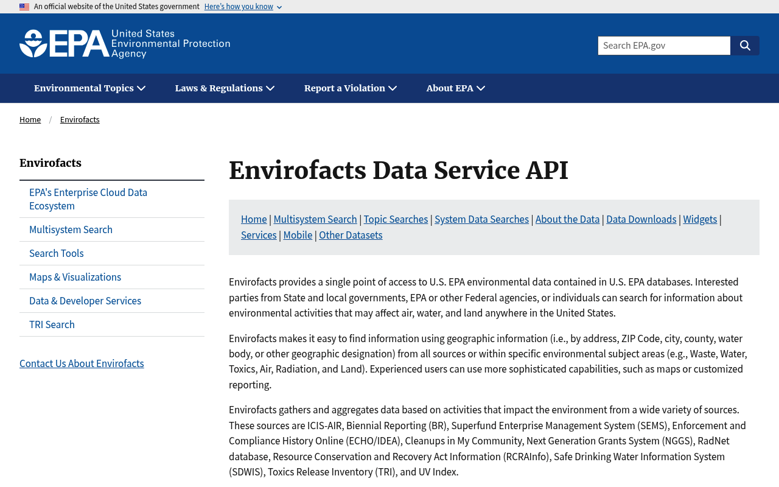
Task: Open Maps & Visualizations in the sidebar
Action: (112, 277)
